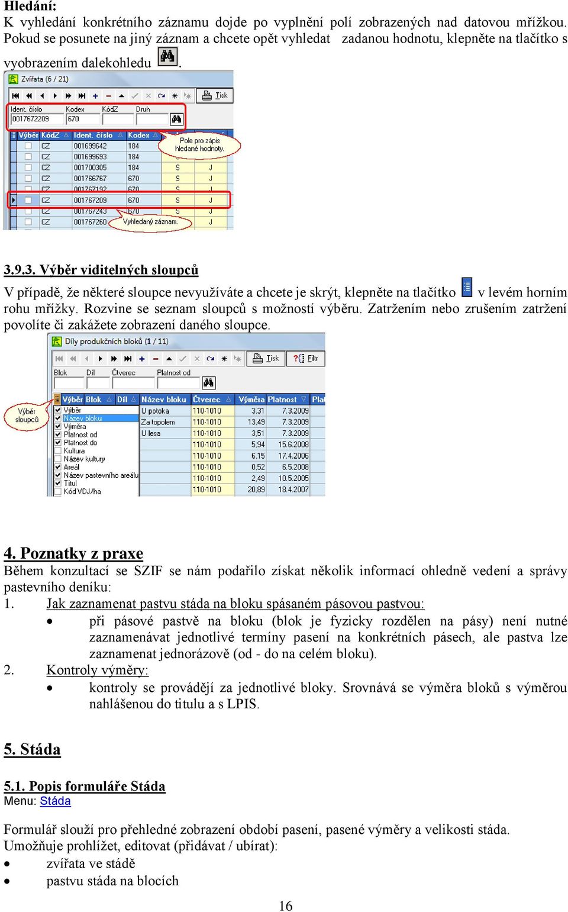Click the Blok search field
The width and height of the screenshot is (568, 912).
tap(69, 383)
